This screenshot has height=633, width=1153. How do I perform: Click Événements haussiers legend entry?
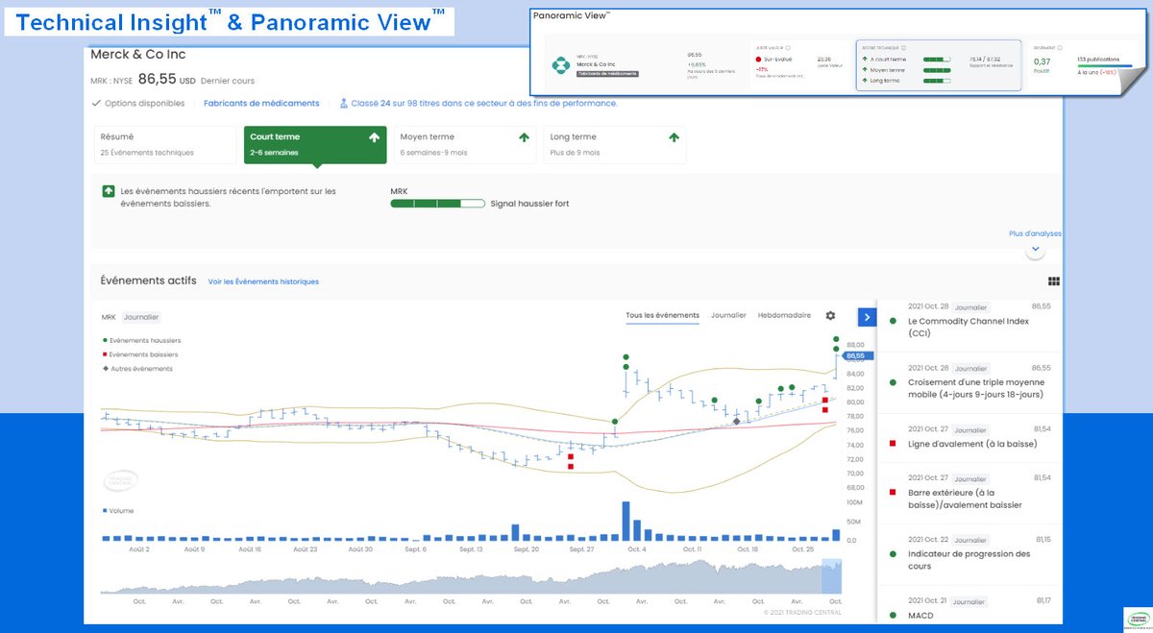(x=142, y=340)
